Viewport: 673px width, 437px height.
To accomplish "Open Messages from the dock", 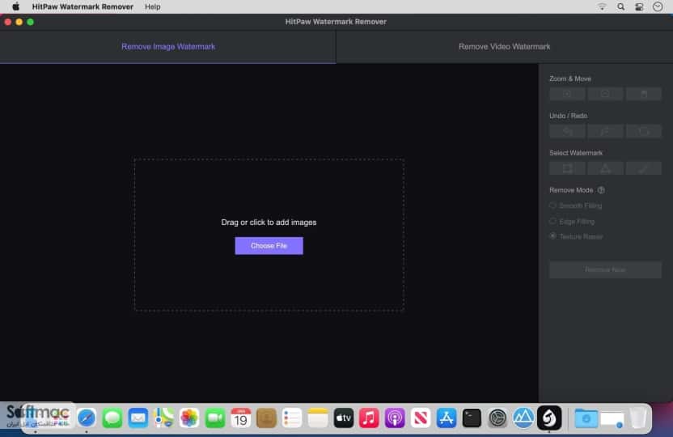I will 112,418.
